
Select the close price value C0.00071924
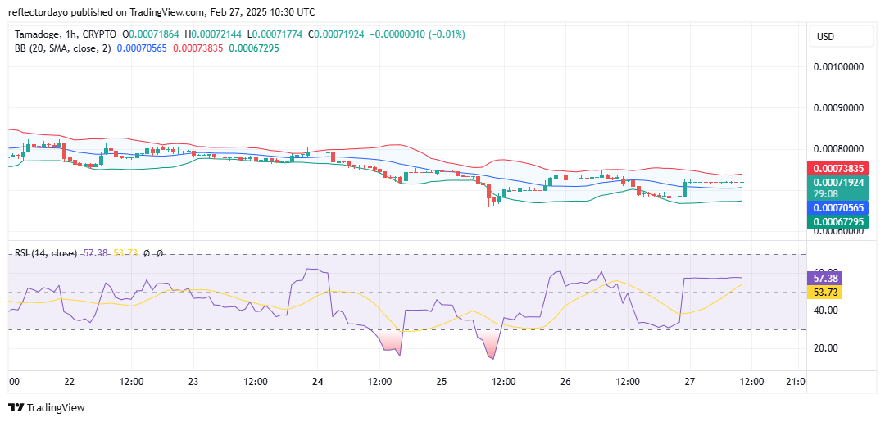(x=337, y=34)
